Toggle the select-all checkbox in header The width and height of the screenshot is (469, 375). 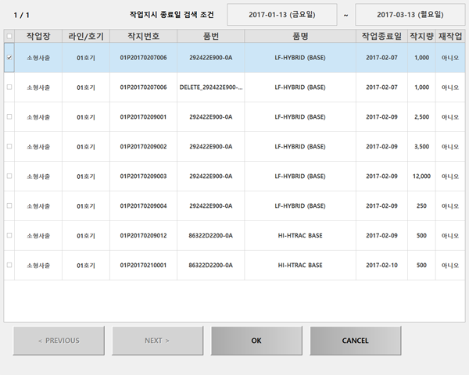[x=9, y=36]
